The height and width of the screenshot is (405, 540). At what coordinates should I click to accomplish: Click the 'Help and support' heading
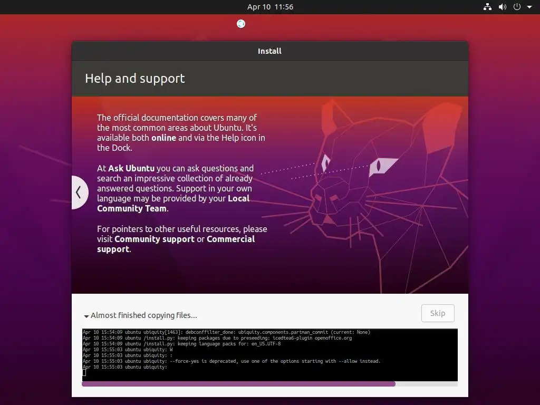tap(134, 79)
